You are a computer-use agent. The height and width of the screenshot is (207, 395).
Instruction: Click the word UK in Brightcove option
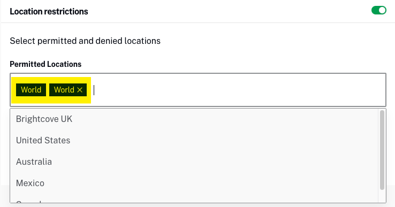66,119
